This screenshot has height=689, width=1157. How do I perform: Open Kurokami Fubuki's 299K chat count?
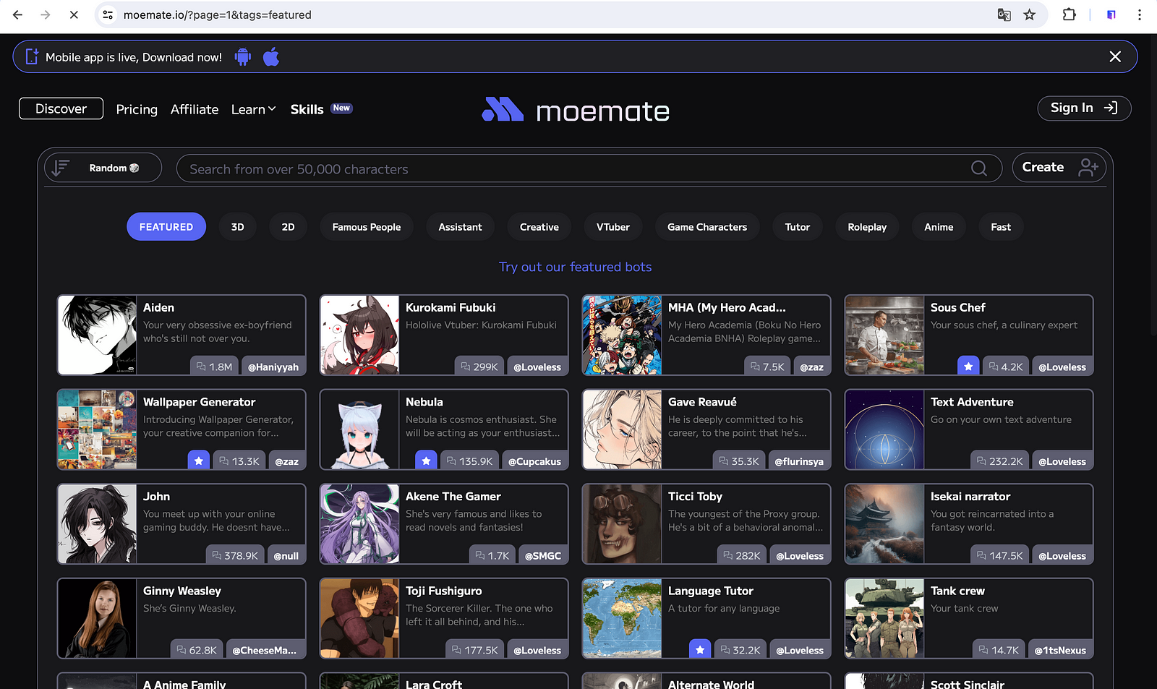[479, 367]
